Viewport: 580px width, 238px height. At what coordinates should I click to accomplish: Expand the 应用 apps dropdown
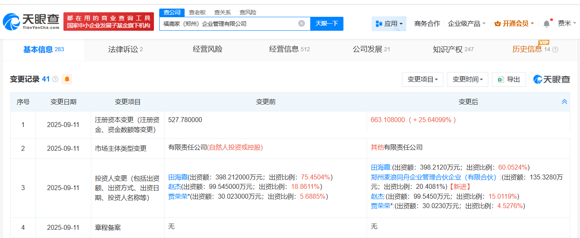point(389,24)
